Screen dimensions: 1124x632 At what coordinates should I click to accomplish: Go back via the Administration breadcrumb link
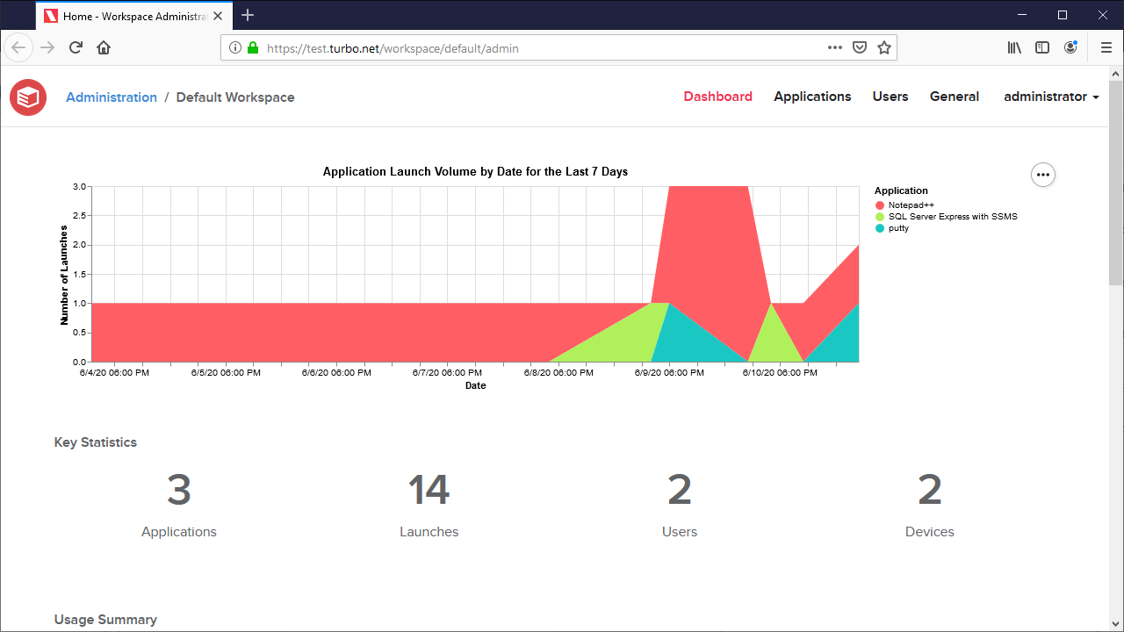[112, 97]
